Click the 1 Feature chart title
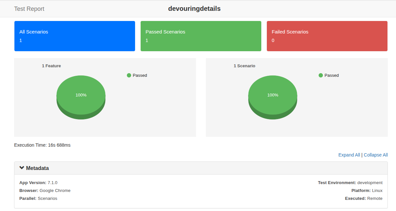 (51, 66)
